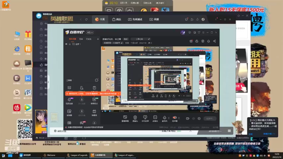This screenshot has width=283, height=159.
Task: Add 多媒体 media source
Action: click(155, 119)
